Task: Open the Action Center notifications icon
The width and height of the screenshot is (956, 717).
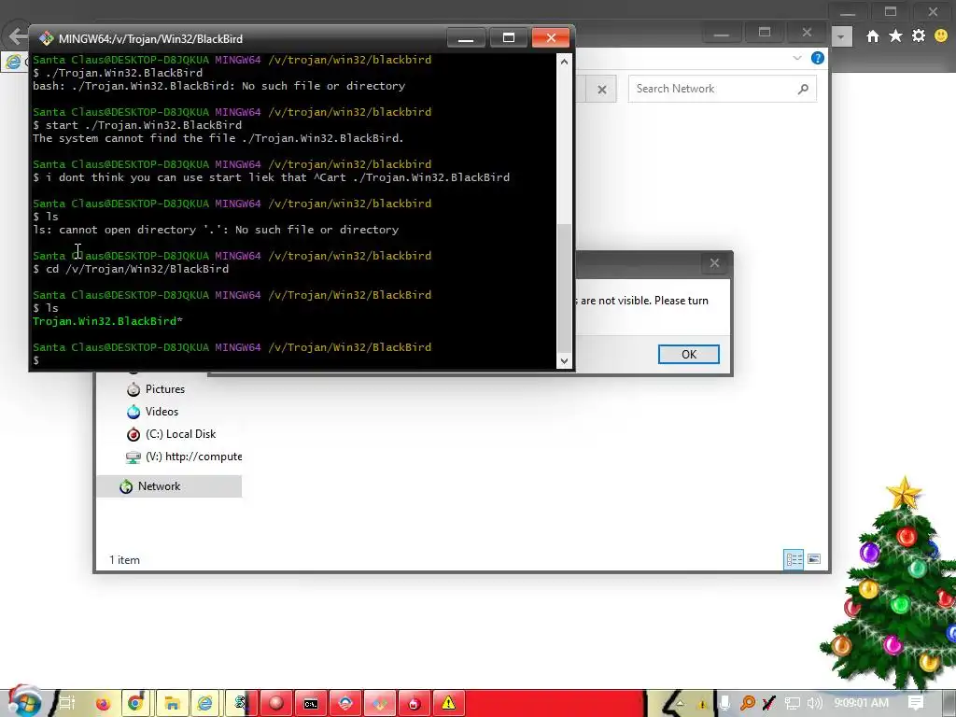Action: click(x=915, y=703)
